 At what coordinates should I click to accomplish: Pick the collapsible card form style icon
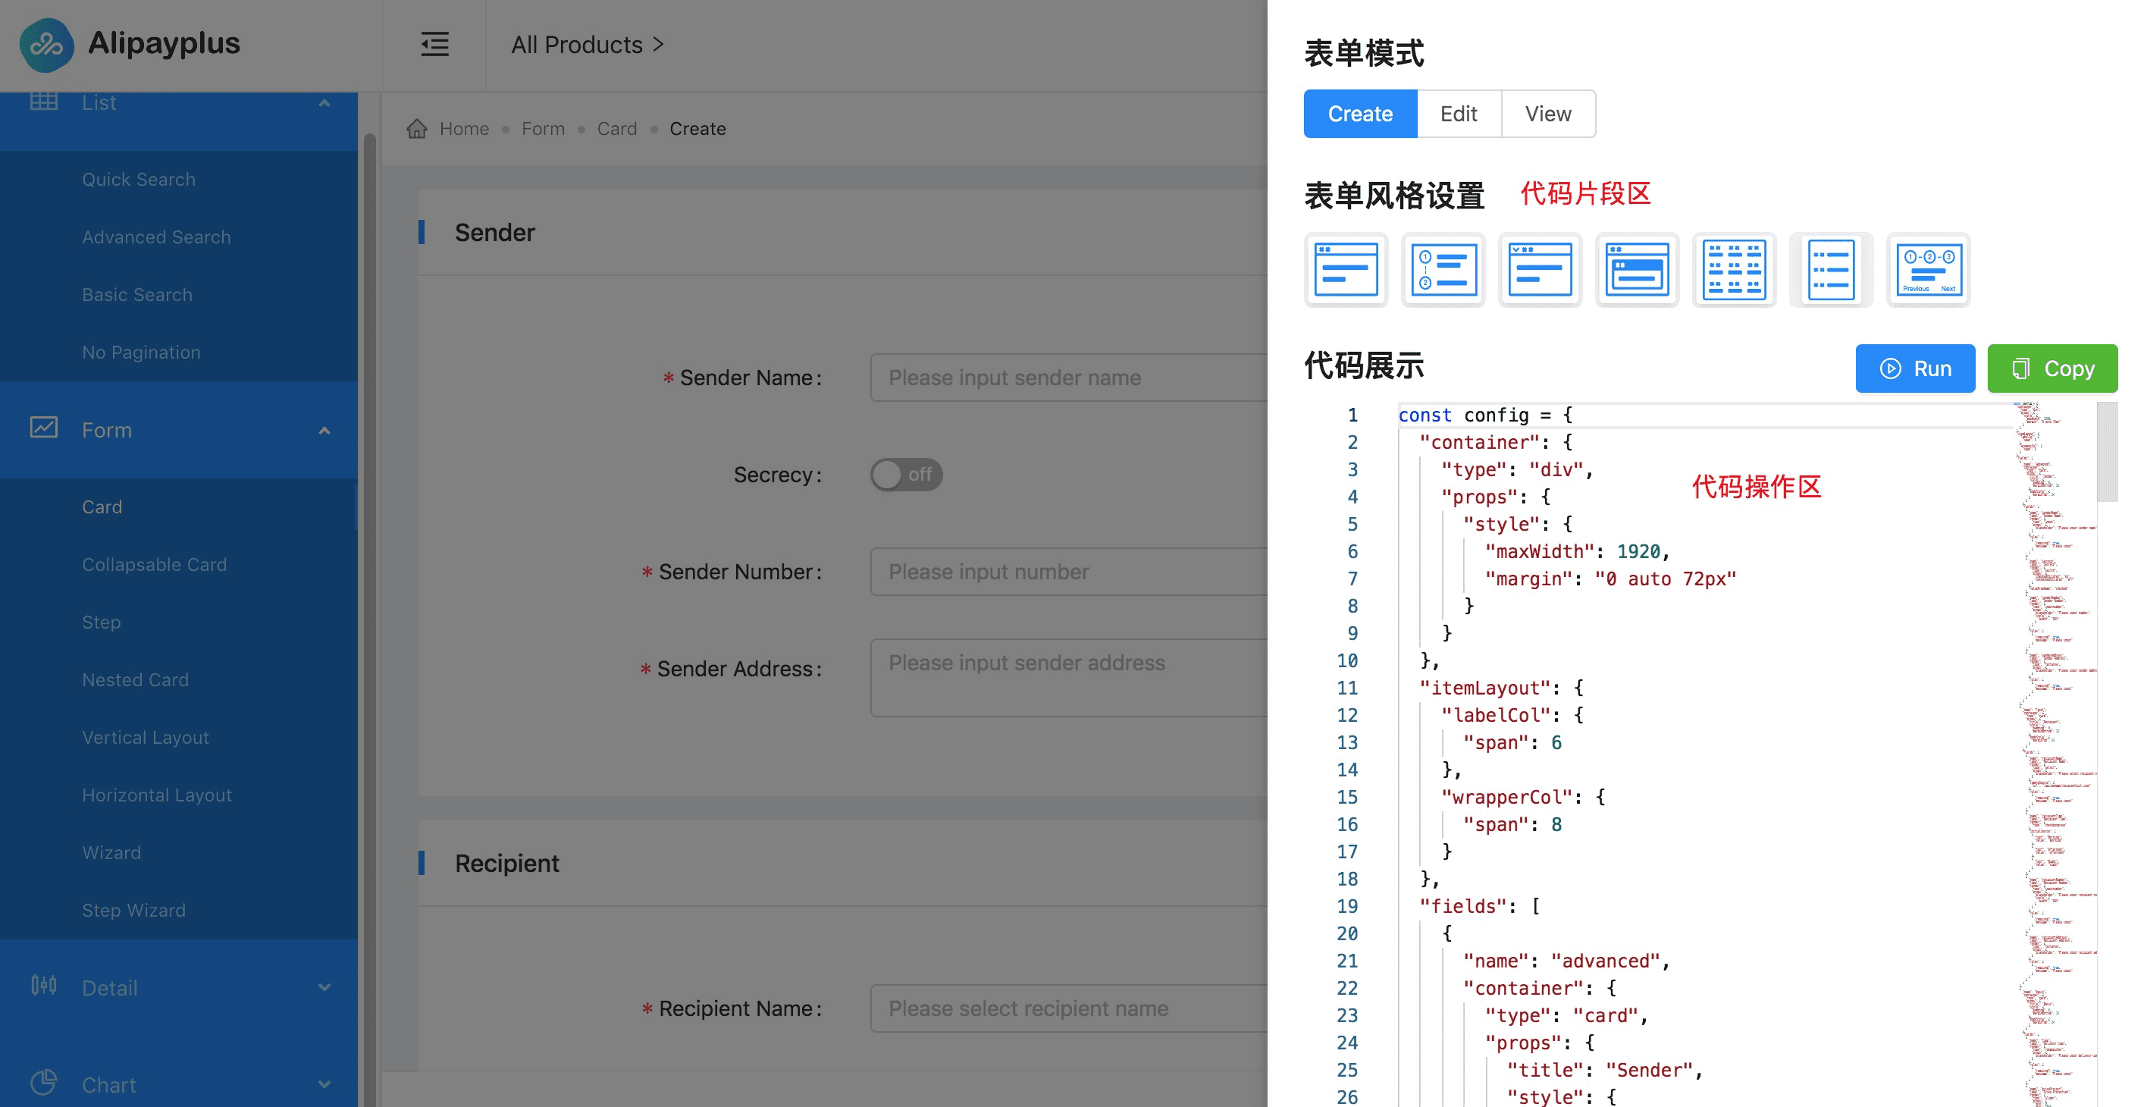point(1540,270)
